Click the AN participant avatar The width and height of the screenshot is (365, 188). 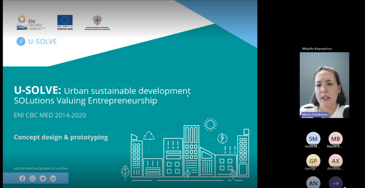click(x=313, y=183)
